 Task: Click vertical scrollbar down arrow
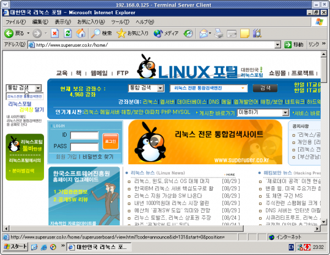[323, 221]
